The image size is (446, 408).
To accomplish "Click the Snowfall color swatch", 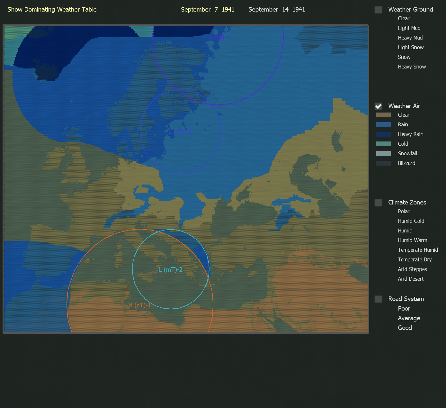I will pyautogui.click(x=383, y=154).
